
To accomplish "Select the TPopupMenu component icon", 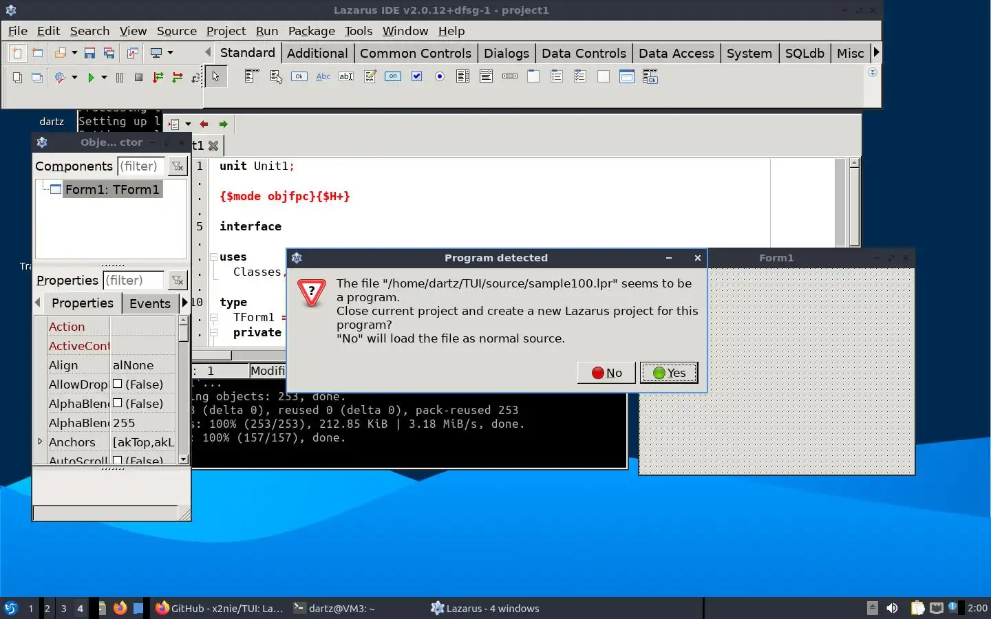I will point(276,76).
